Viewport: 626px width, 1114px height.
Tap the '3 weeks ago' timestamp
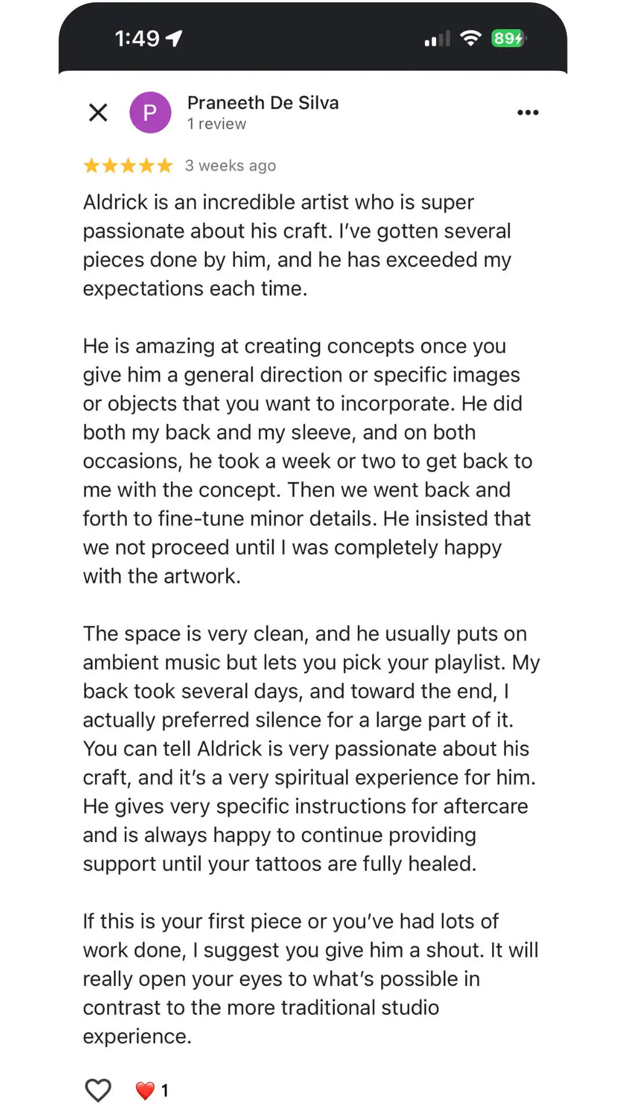point(230,165)
